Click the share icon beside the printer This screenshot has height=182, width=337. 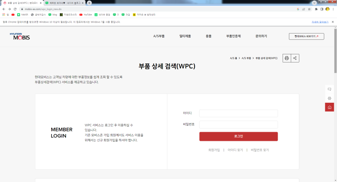coord(295,58)
